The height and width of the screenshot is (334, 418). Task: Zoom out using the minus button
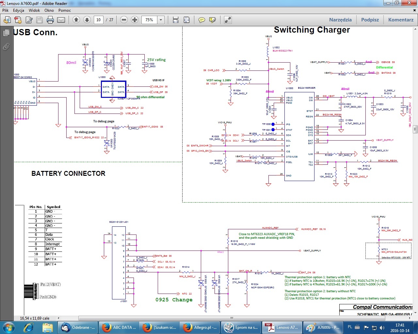pos(124,20)
